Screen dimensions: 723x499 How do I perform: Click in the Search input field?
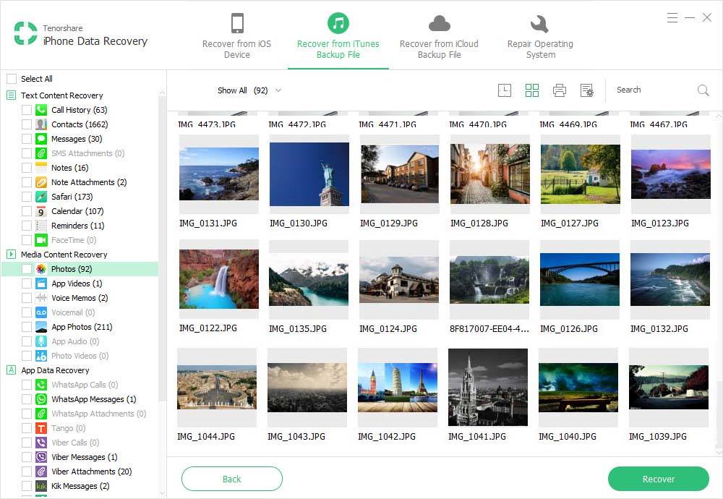point(655,90)
